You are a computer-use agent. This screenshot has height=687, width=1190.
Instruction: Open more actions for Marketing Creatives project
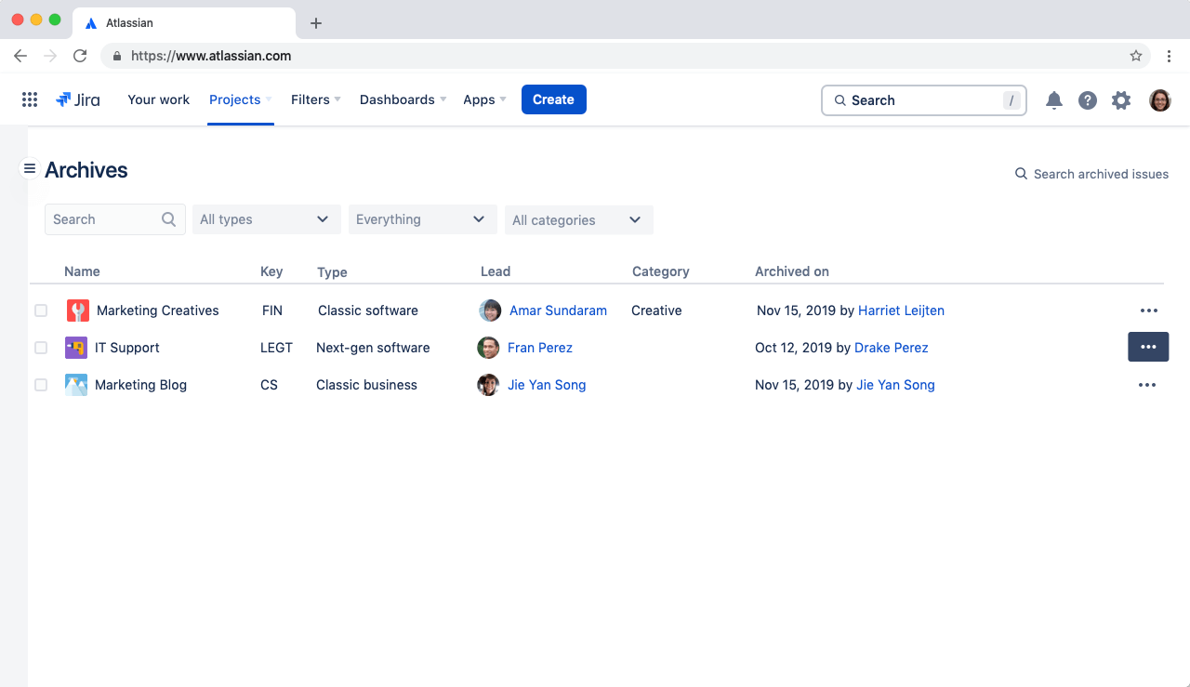[1148, 310]
